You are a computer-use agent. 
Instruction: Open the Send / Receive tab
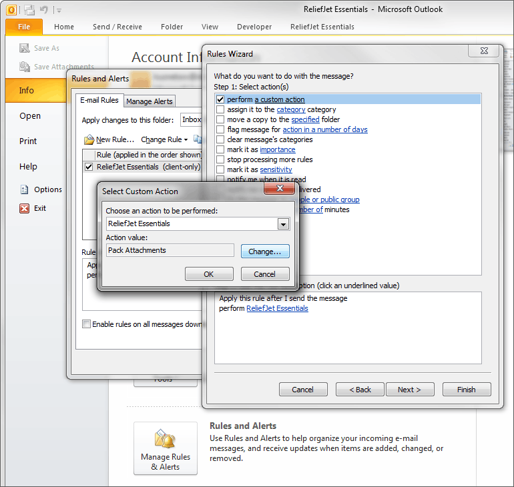point(117,27)
